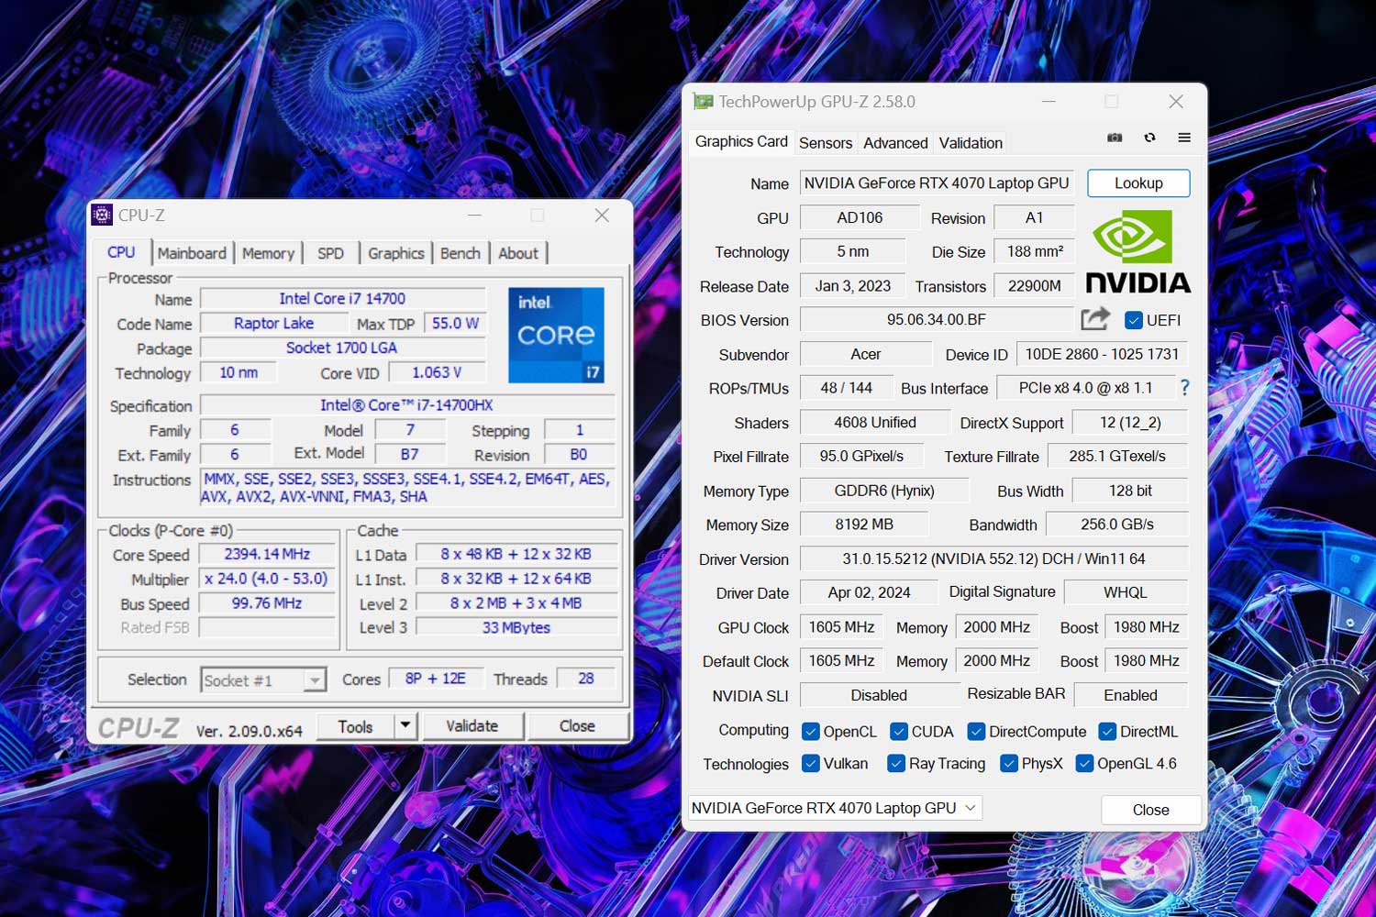Image resolution: width=1376 pixels, height=917 pixels.
Task: Click the Bus Speed value 99.76 MHz
Action: click(267, 603)
